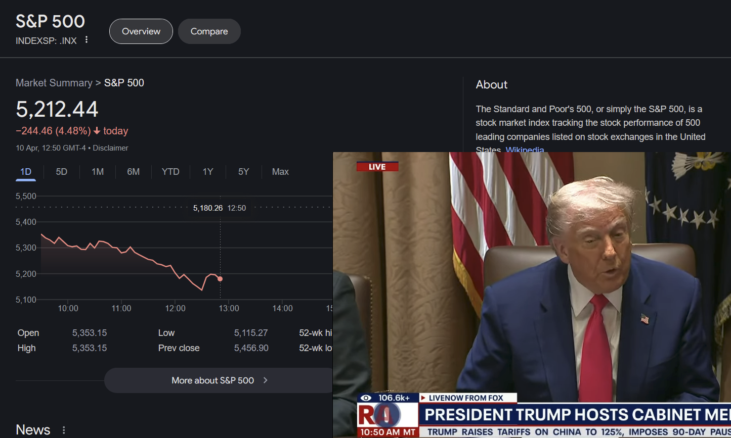This screenshot has height=438, width=731.
Task: Open the News section three-dot menu
Action: [64, 430]
